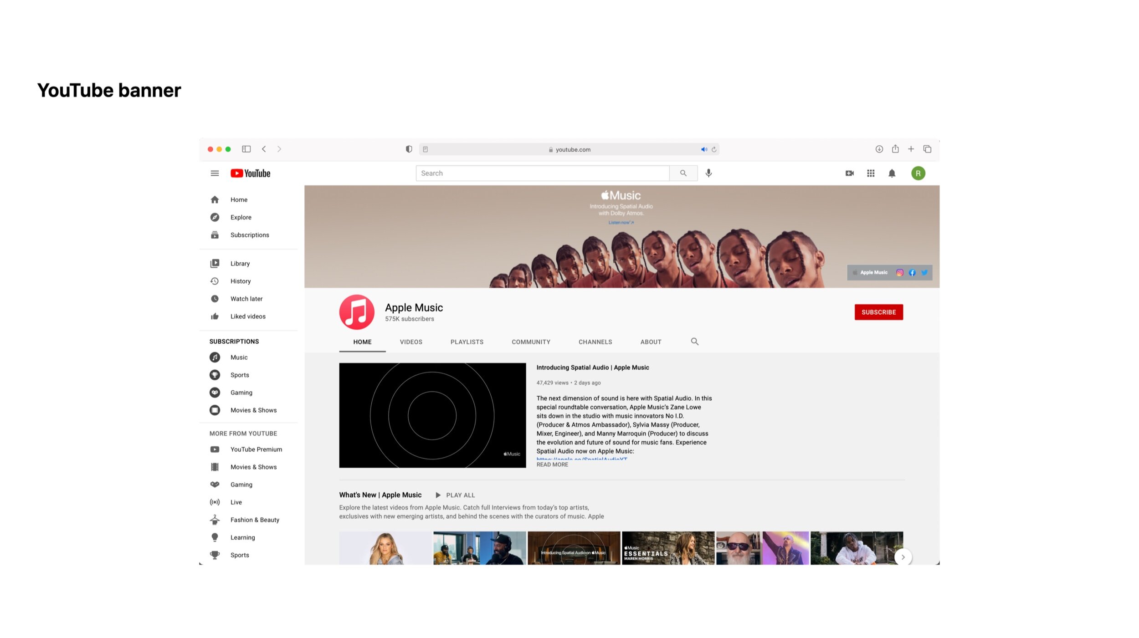The image size is (1139, 638).
Task: Open the Introducing Spatial Audio video title
Action: (x=592, y=367)
